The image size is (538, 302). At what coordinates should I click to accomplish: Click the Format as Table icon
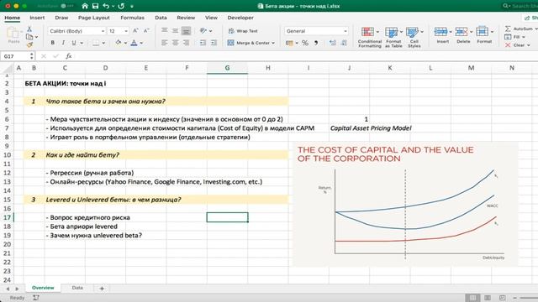coord(391,32)
